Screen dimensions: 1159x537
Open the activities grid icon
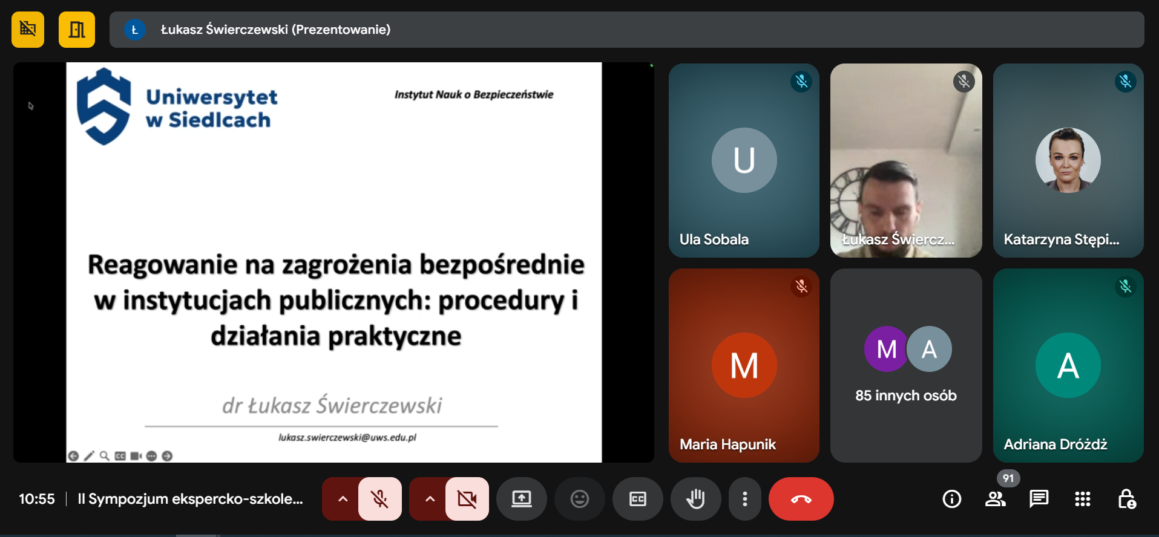(1082, 499)
